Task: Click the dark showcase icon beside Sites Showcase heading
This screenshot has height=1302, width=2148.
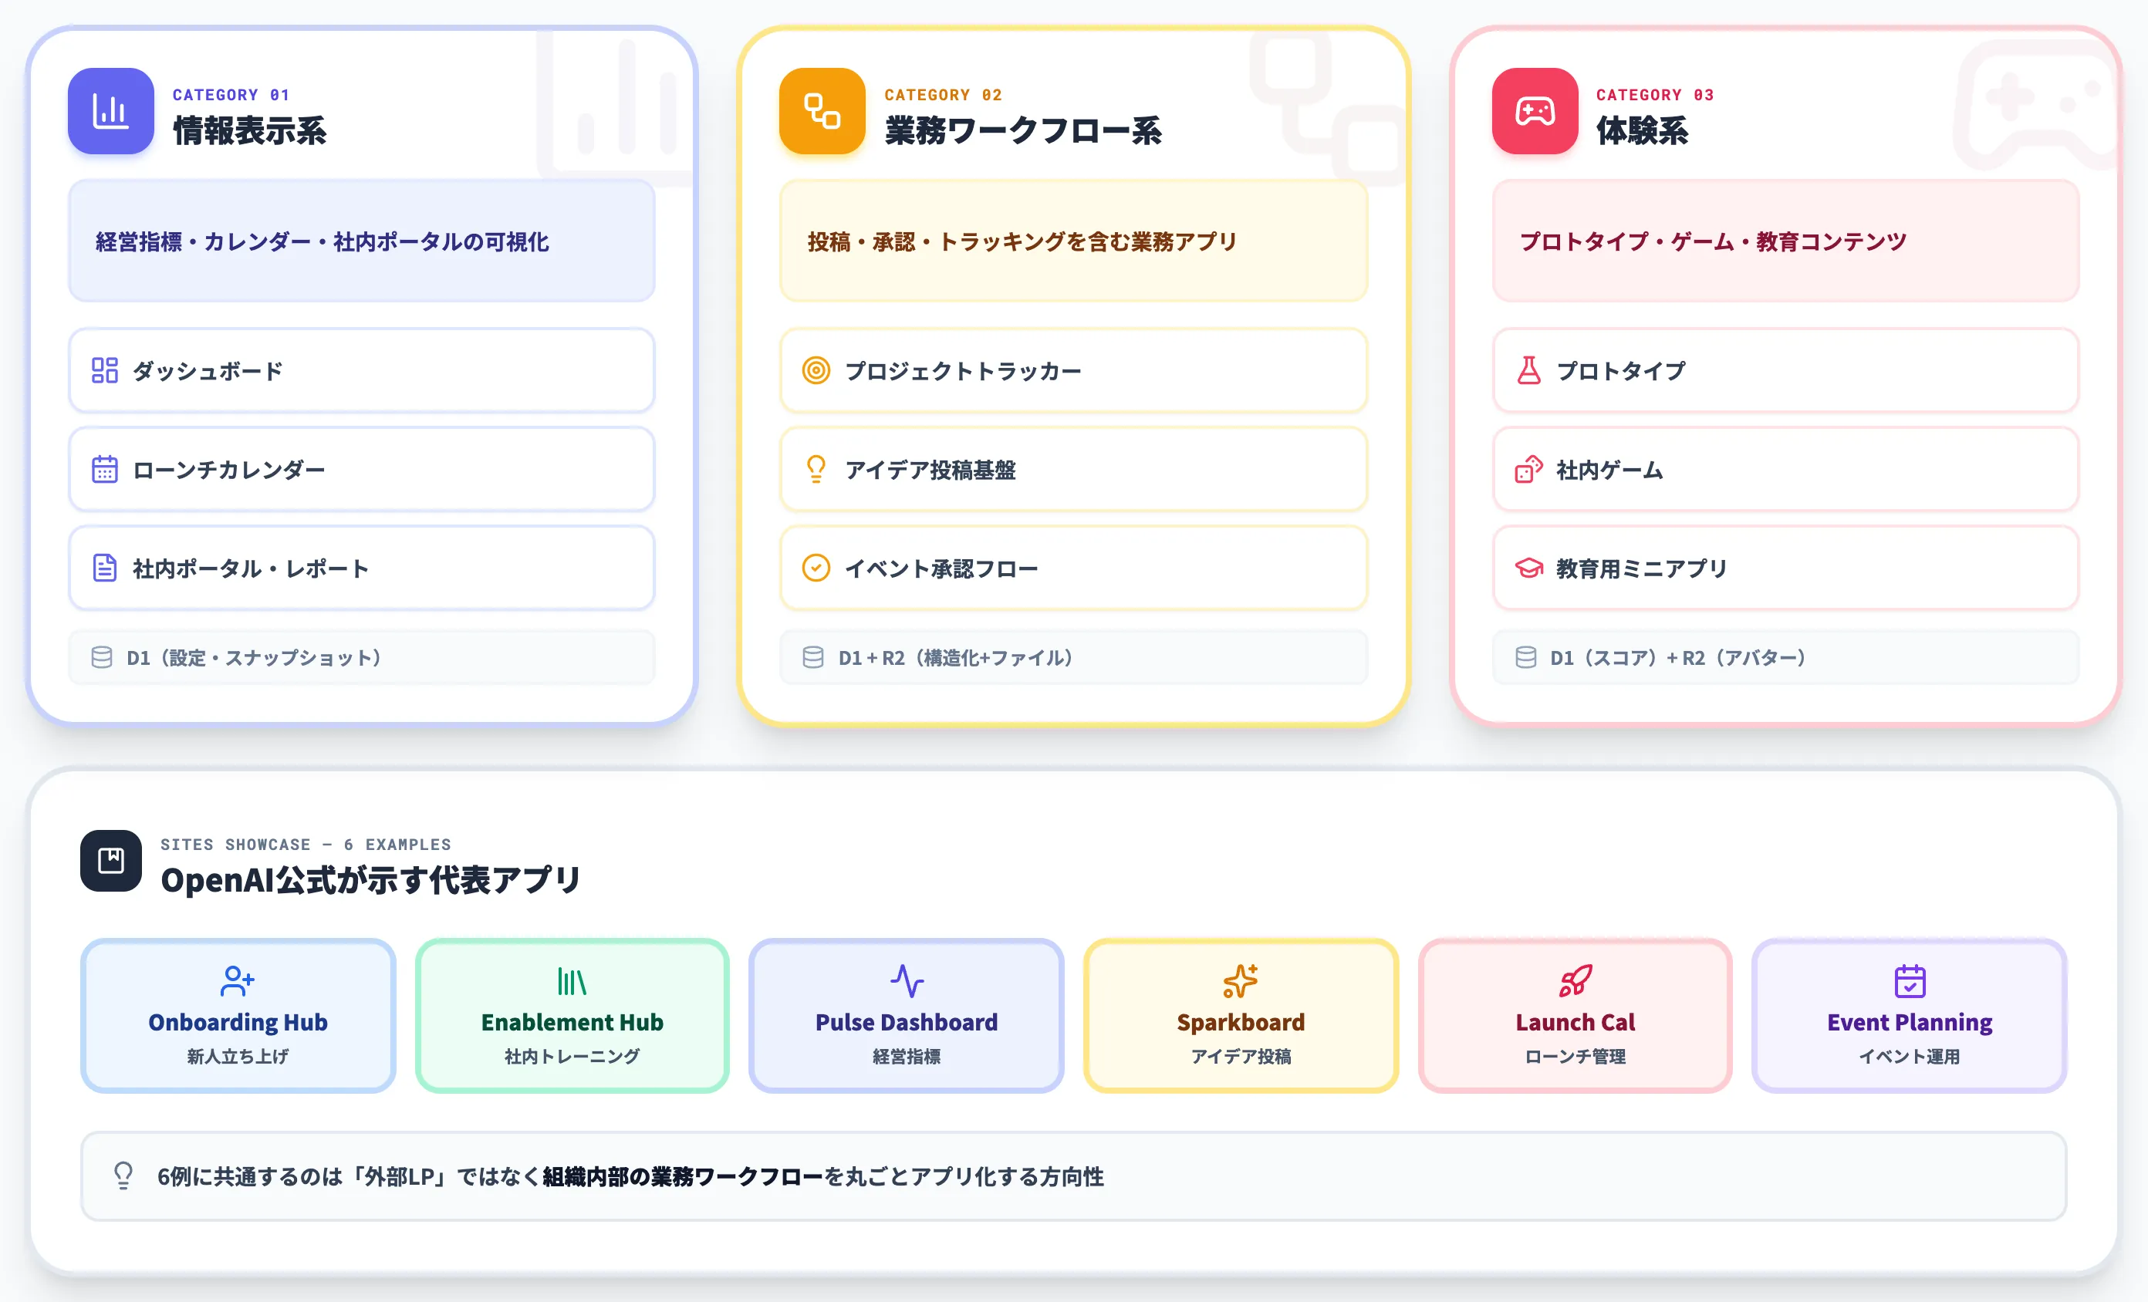Action: (110, 860)
